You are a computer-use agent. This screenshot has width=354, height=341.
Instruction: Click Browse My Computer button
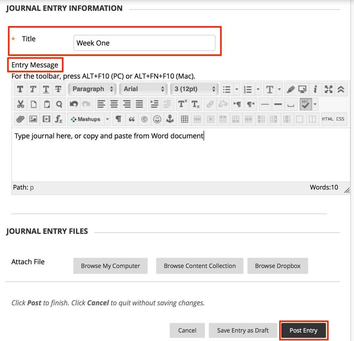110,266
